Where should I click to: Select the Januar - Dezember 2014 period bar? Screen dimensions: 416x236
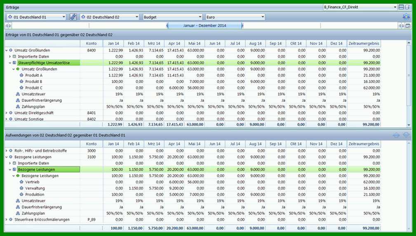click(204, 26)
